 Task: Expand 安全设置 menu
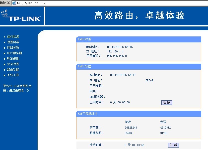point(13,64)
